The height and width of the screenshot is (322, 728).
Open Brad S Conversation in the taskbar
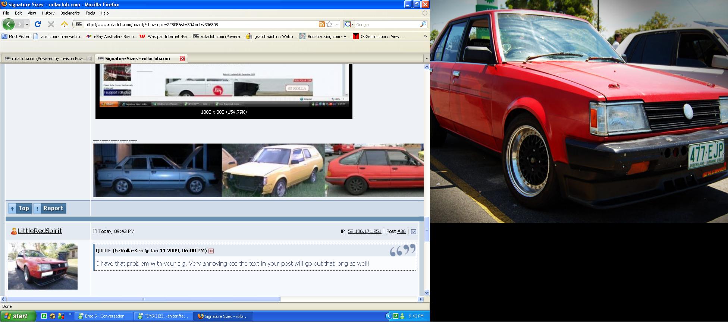104,316
